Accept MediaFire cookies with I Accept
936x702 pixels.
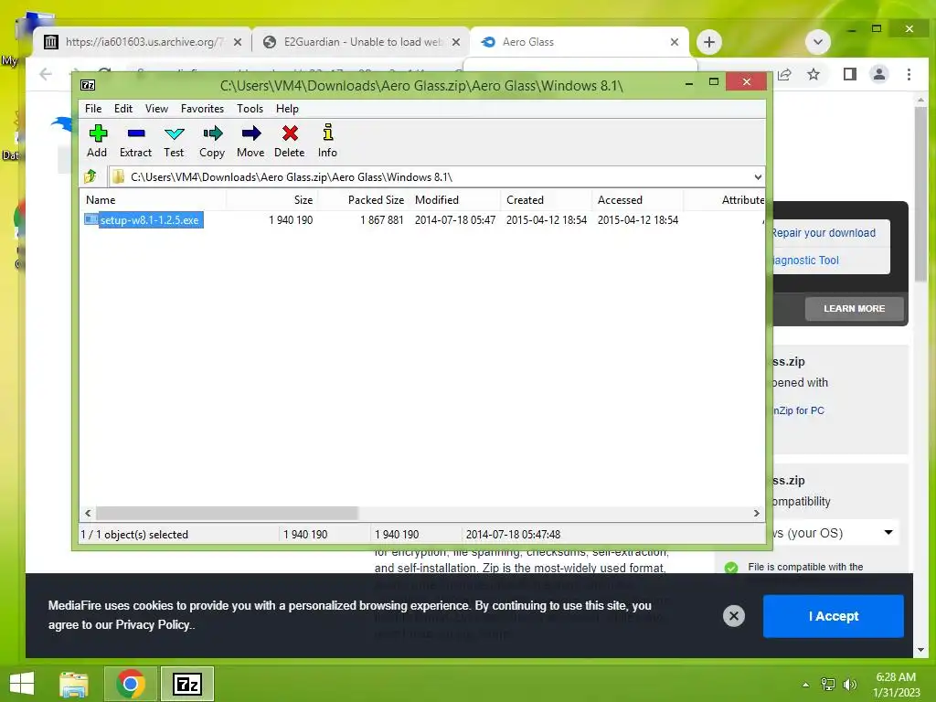(834, 616)
